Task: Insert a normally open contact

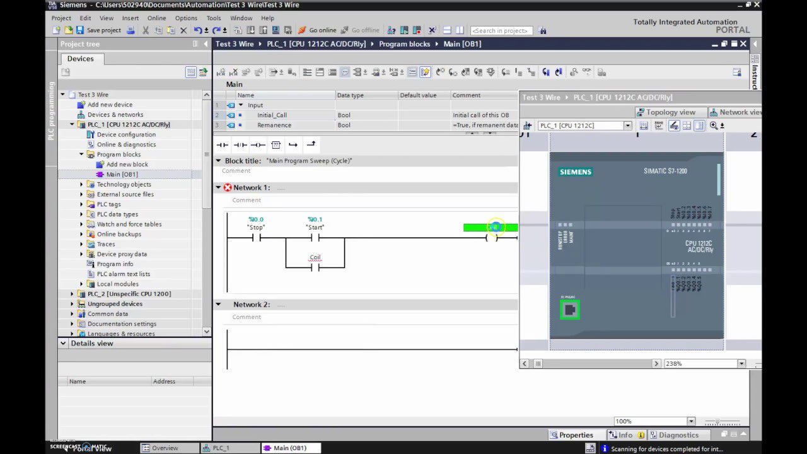Action: pos(222,145)
